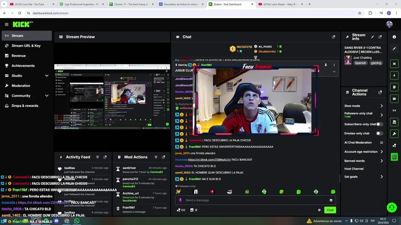Open chat settings gear icon
Viewport: 401px width, 225px height.
(319, 210)
